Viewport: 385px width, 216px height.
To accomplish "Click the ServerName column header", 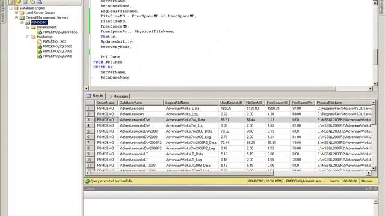I will (106, 103).
